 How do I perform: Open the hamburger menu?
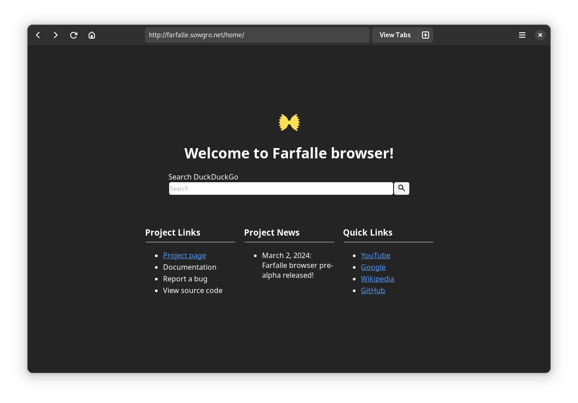pyautogui.click(x=522, y=35)
